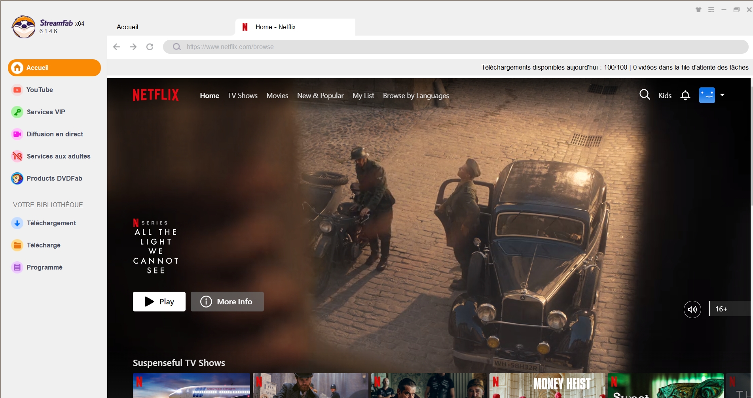Screen dimensions: 753x398
Task: Open the Sweet Tooth thumbnail
Action: pyautogui.click(x=666, y=386)
